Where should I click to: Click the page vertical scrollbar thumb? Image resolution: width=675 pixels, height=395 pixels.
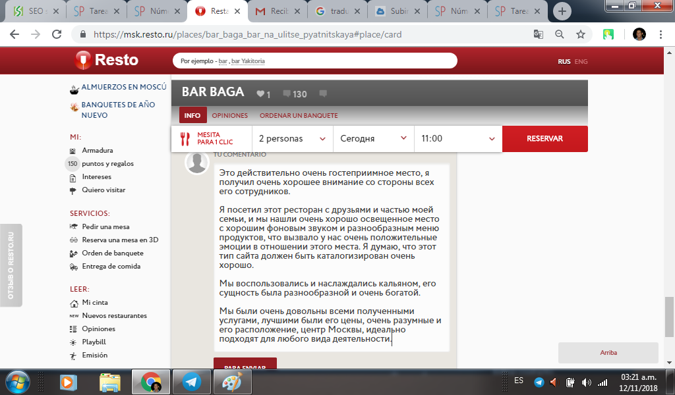(x=669, y=317)
